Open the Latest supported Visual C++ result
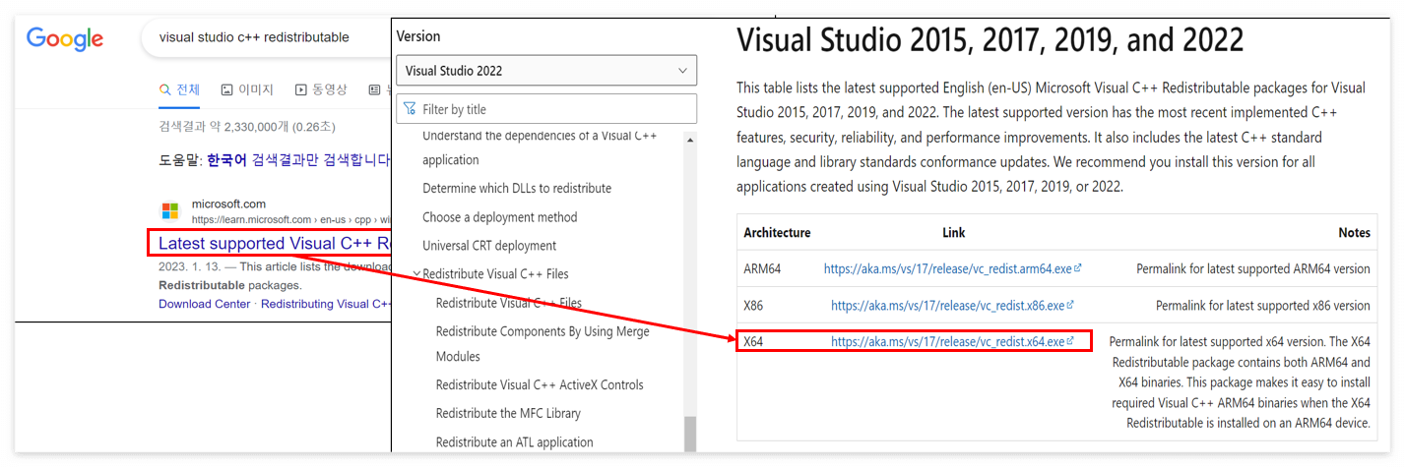The width and height of the screenshot is (1405, 467). (x=275, y=243)
